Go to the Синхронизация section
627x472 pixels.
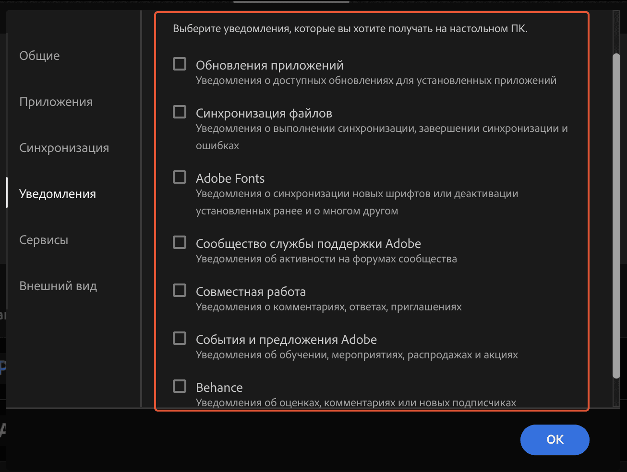click(x=64, y=148)
